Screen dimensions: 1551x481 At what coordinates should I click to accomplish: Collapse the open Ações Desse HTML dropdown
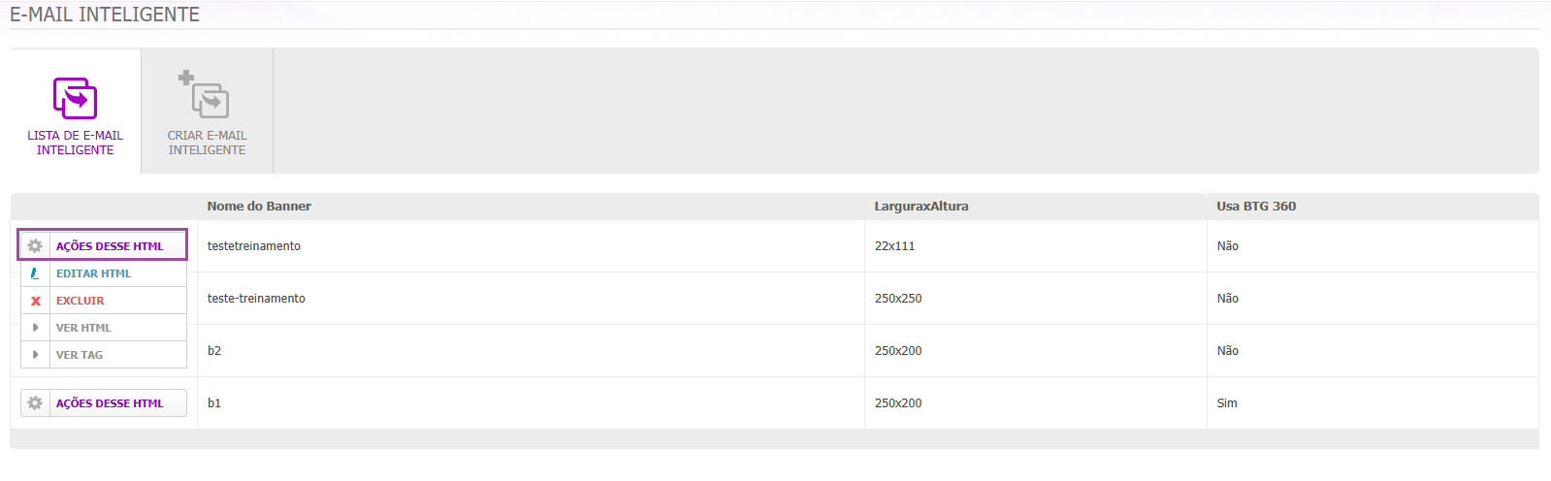[103, 245]
